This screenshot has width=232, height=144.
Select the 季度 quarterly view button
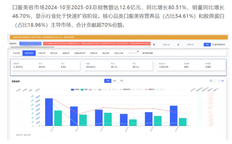click(115, 81)
